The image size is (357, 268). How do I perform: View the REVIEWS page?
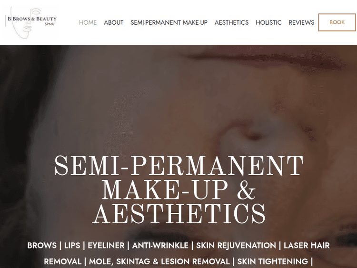tap(301, 22)
